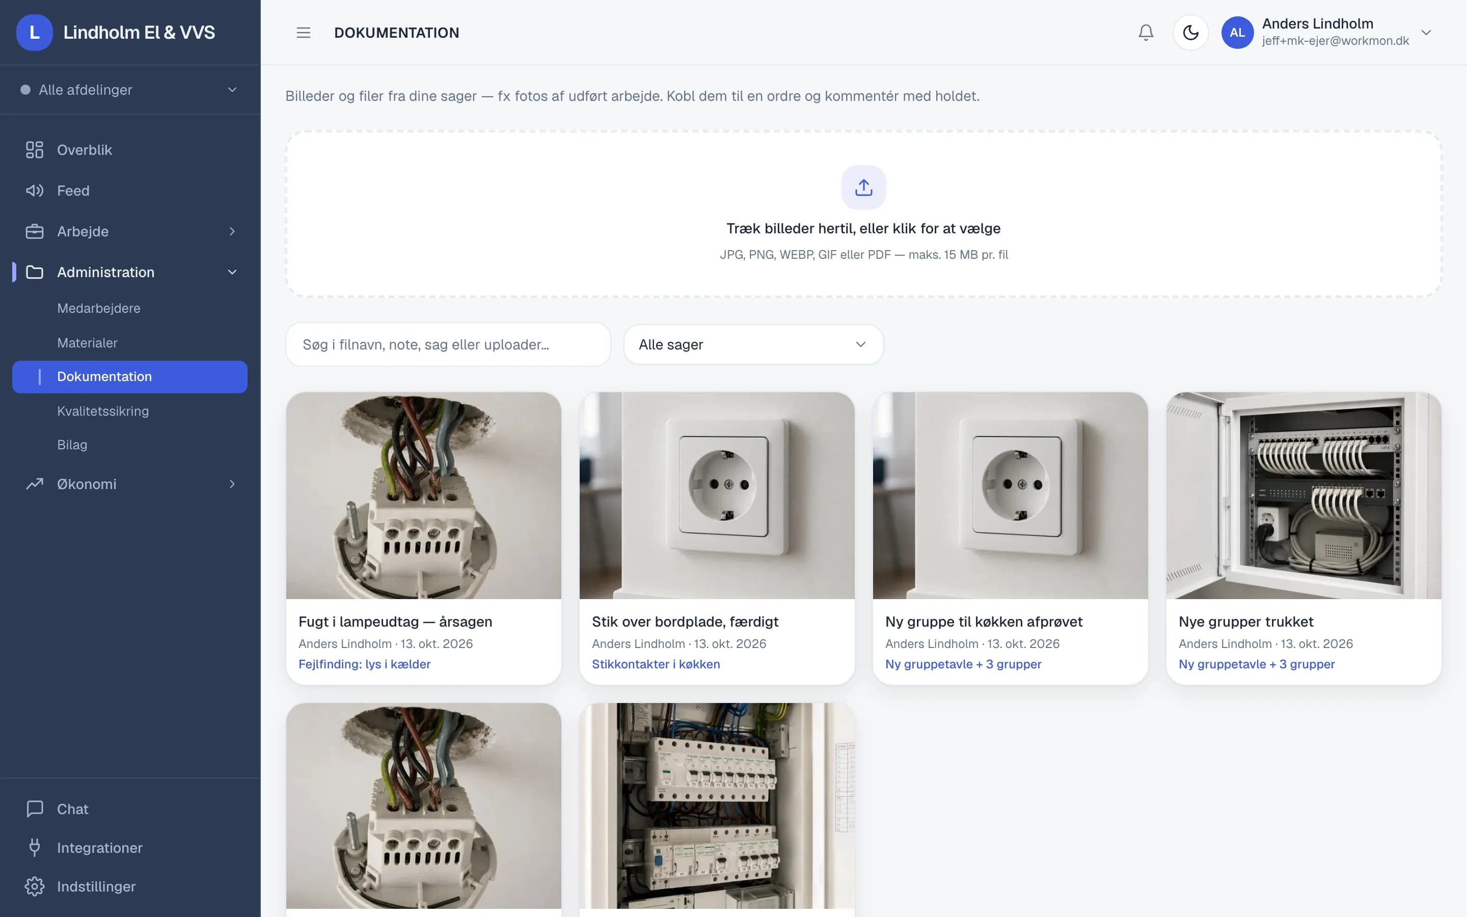
Task: Open the notifications bell
Action: coord(1146,33)
